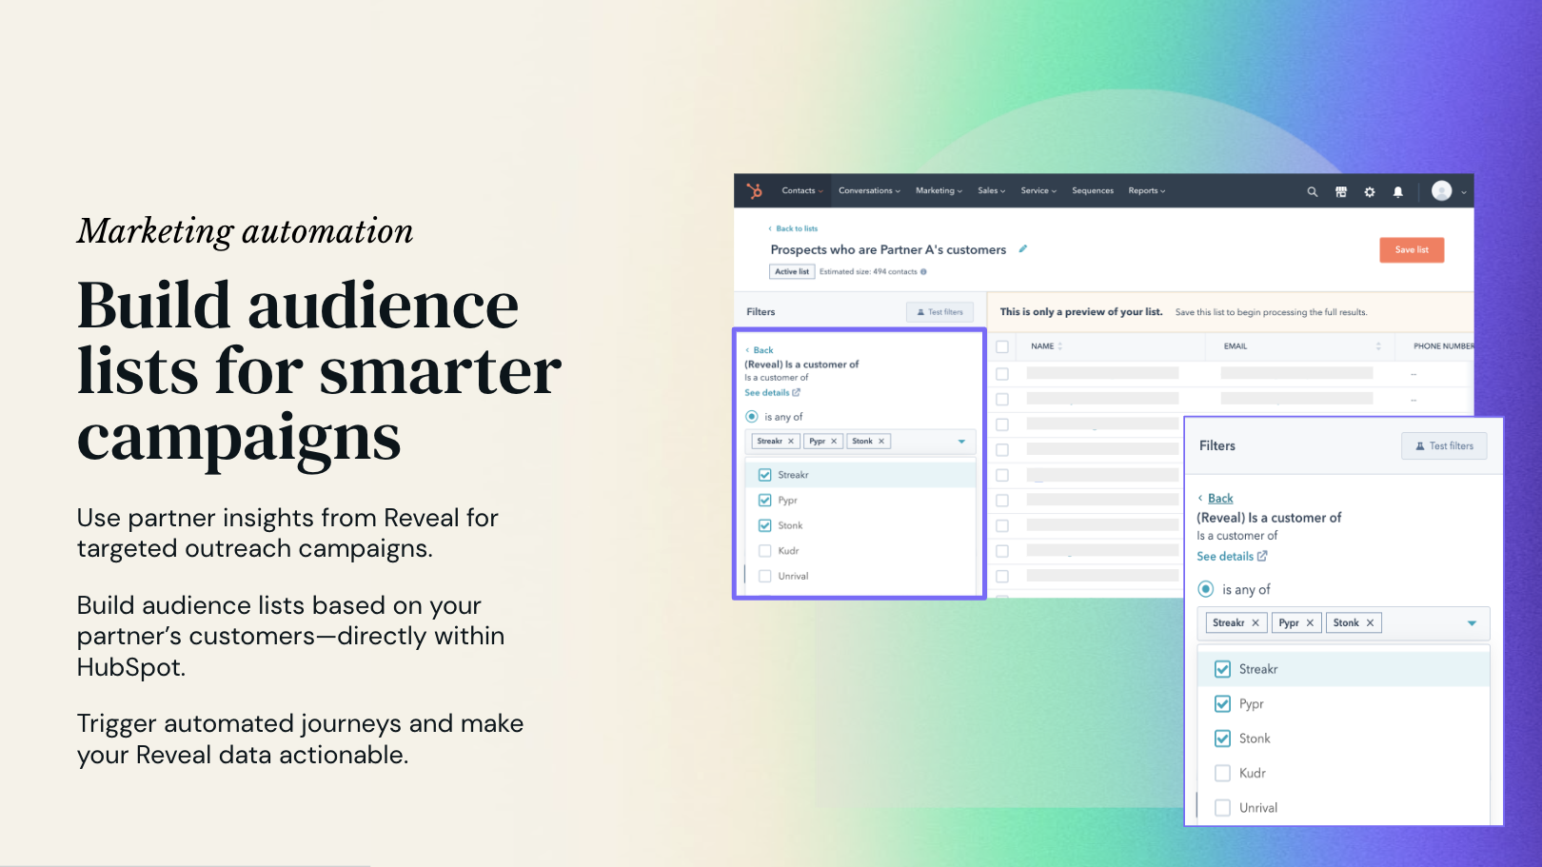Open the Contacts menu
The width and height of the screenshot is (1542, 867).
point(802,191)
